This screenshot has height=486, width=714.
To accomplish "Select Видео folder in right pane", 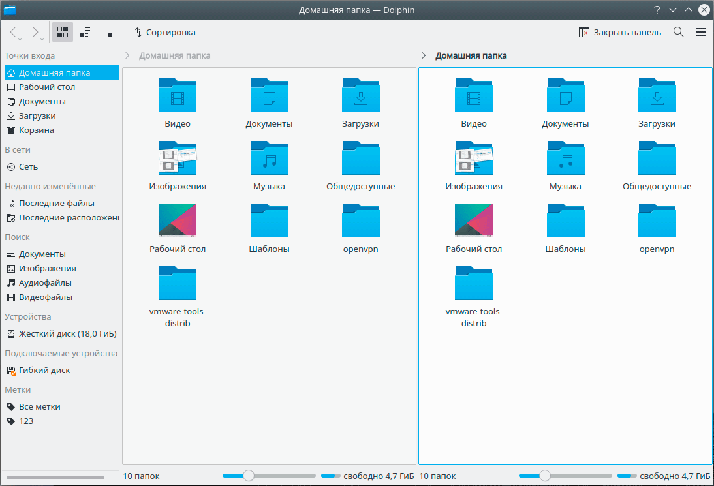I will (x=474, y=103).
